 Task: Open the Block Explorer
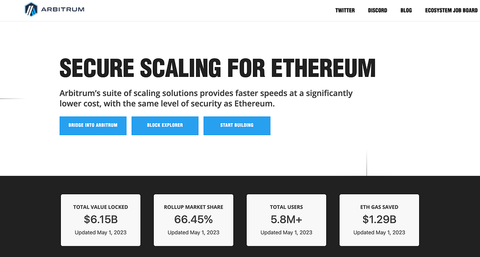(165, 125)
